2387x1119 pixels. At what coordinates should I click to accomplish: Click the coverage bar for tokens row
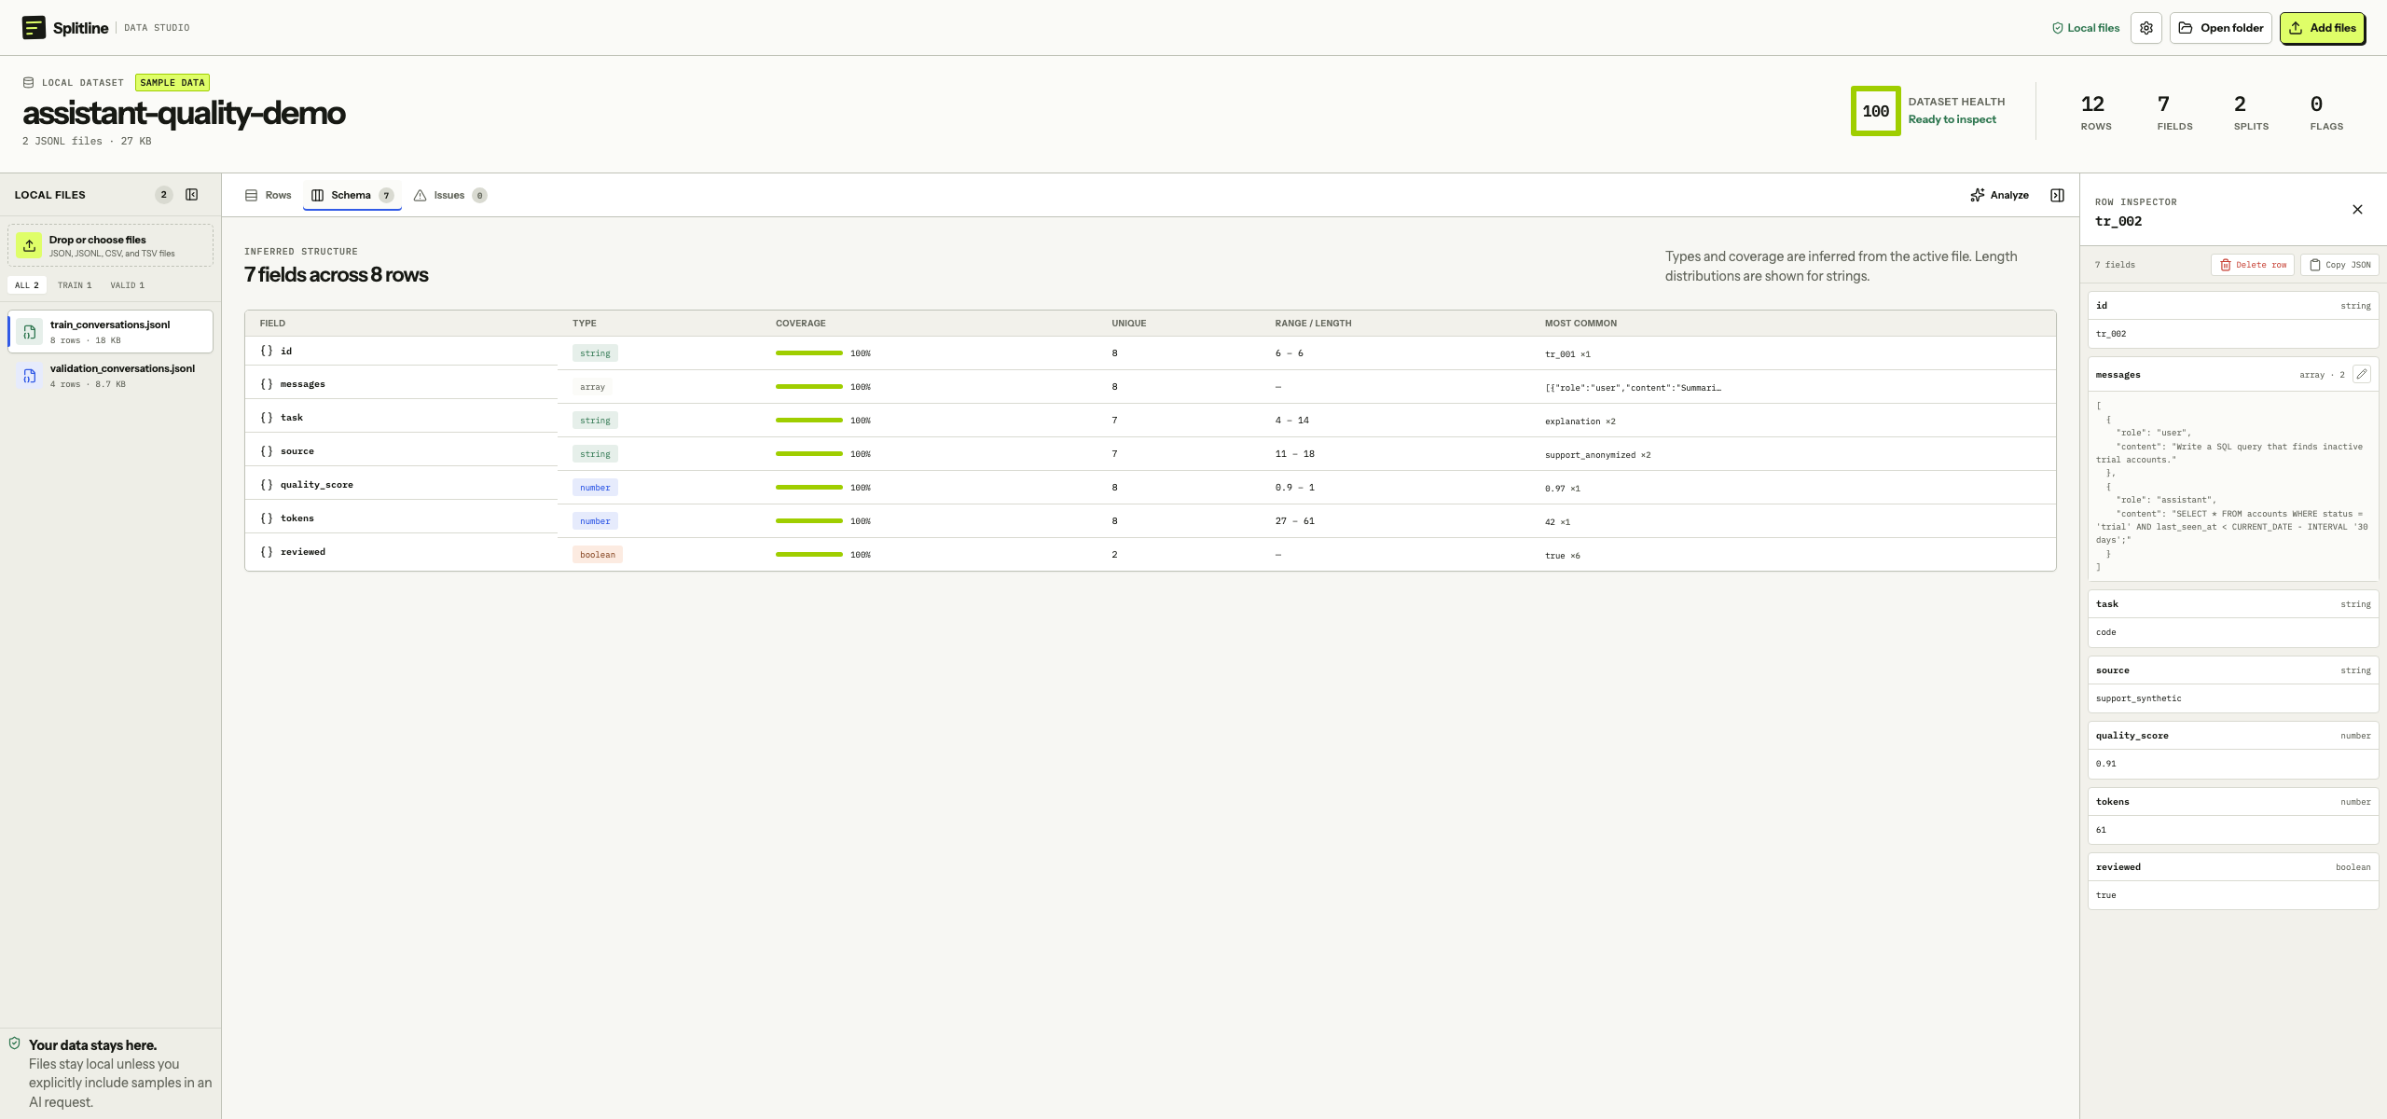(808, 521)
